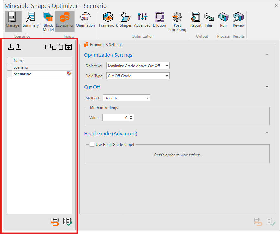280x234 pixels.
Task: Increase the cut off Value stepper
Action: point(131,116)
